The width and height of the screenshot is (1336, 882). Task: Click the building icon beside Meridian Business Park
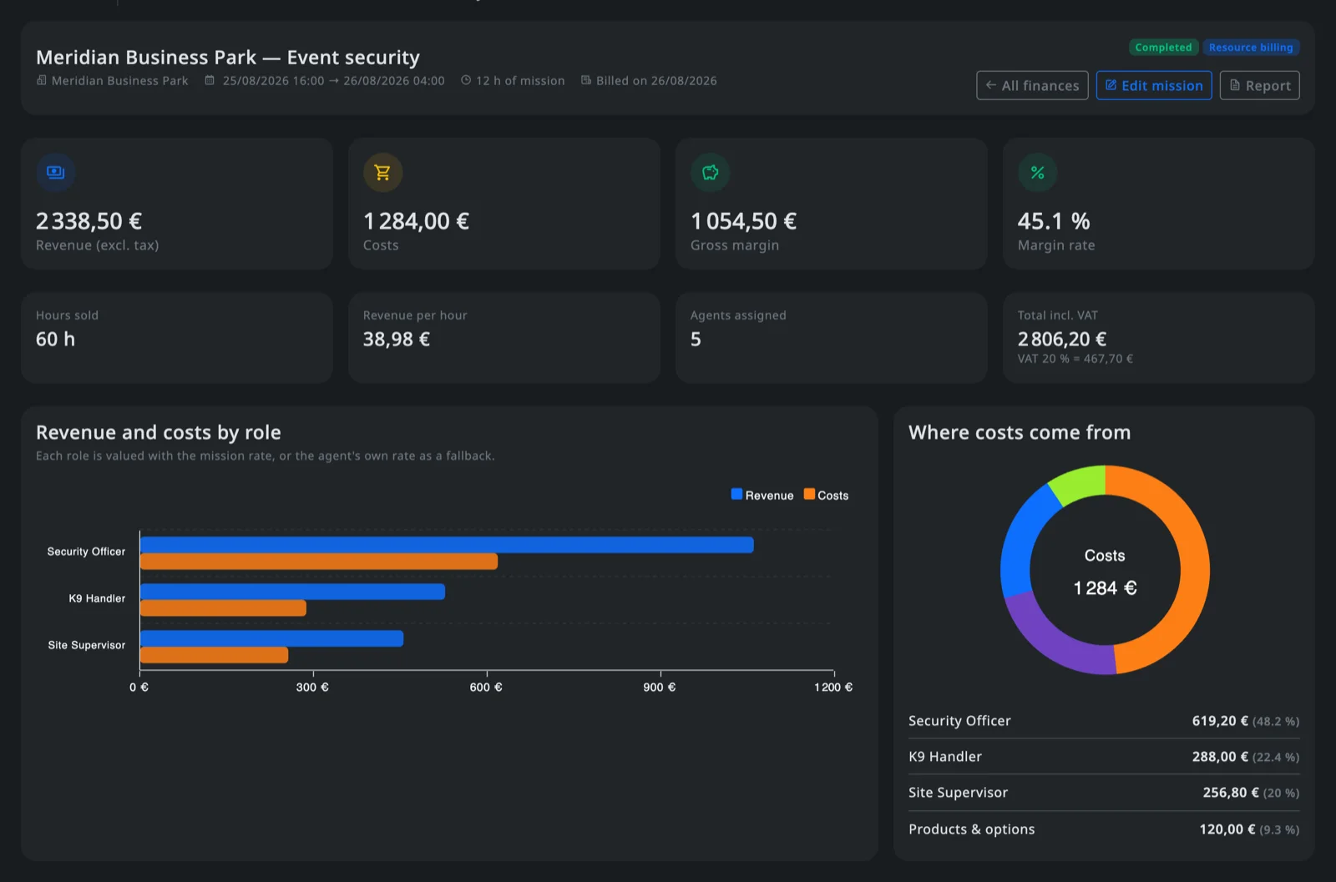(42, 81)
